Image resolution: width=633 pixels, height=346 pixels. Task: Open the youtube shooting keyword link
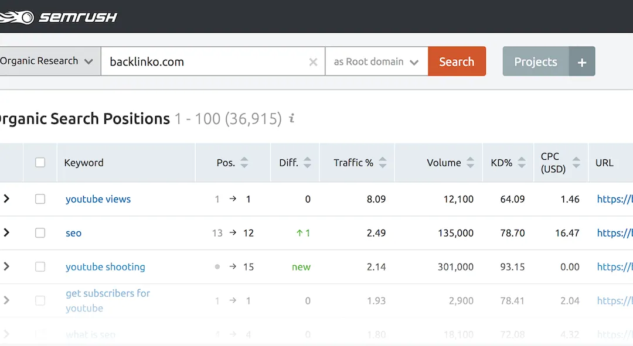pos(105,267)
